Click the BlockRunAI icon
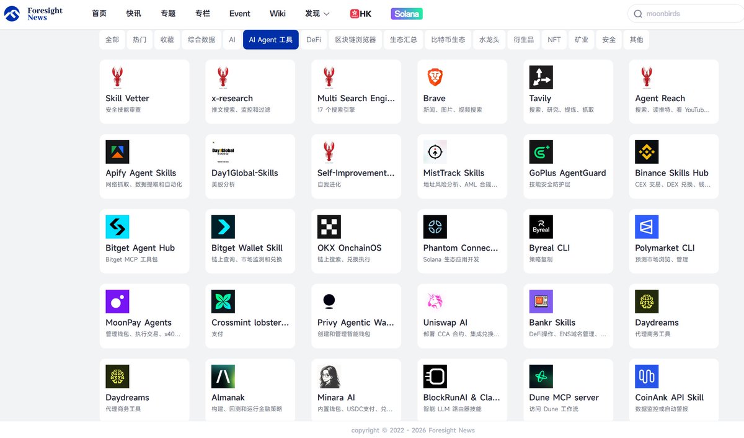The width and height of the screenshot is (744, 438). click(x=435, y=377)
